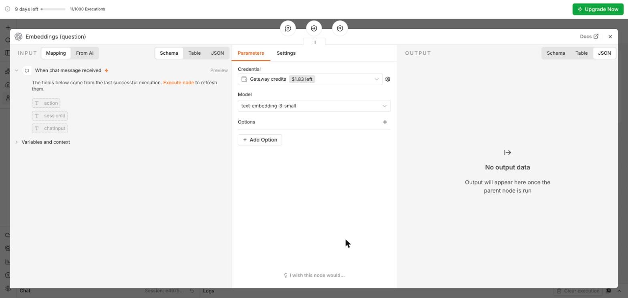Open the Model dropdown with text-embedding-3-small

pos(314,106)
